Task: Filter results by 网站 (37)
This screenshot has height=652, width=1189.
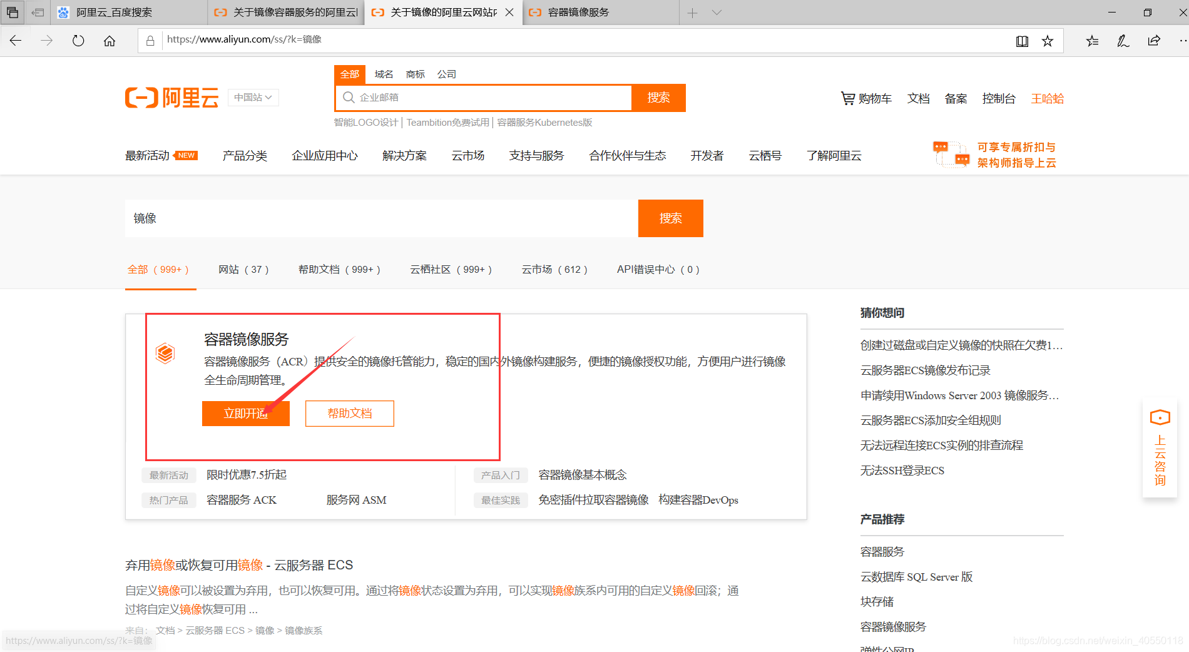Action: point(243,270)
